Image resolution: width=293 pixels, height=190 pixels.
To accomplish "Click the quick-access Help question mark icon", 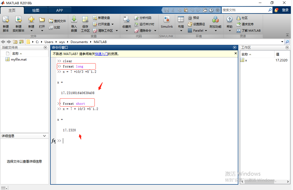I will [211, 10].
